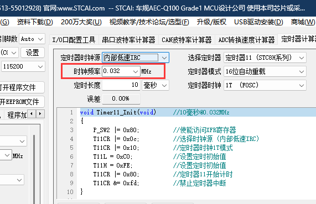Switch to 串口波特率计算器 tab
The height and width of the screenshot is (204, 316).
(x=128, y=40)
